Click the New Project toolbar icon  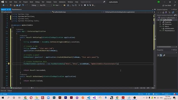pos(11,5)
